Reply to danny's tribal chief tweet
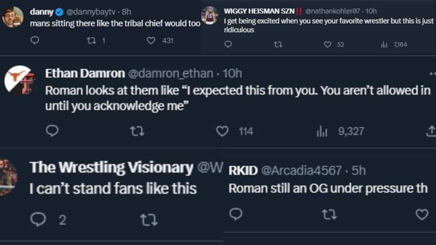Viewport: 436px width, 245px height. 35,40
